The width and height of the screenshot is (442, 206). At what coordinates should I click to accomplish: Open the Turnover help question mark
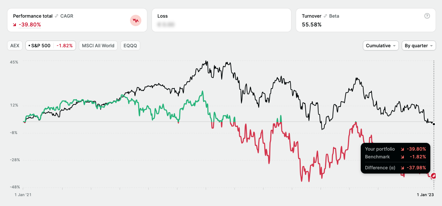[x=427, y=16]
